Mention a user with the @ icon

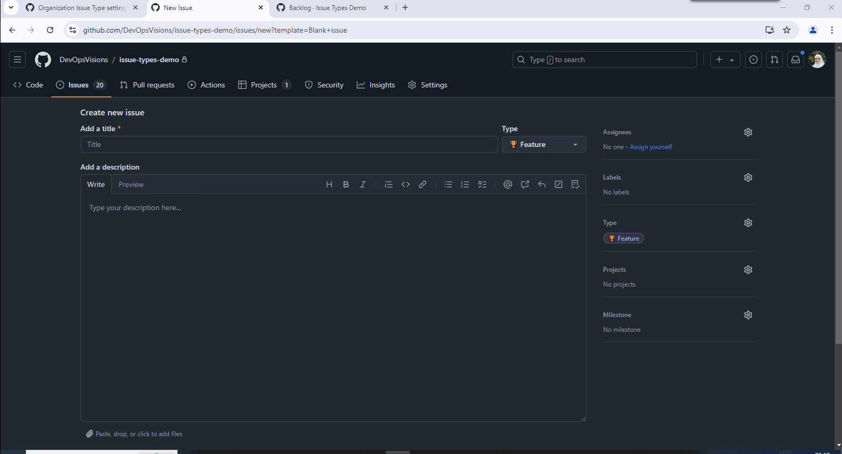(x=508, y=184)
